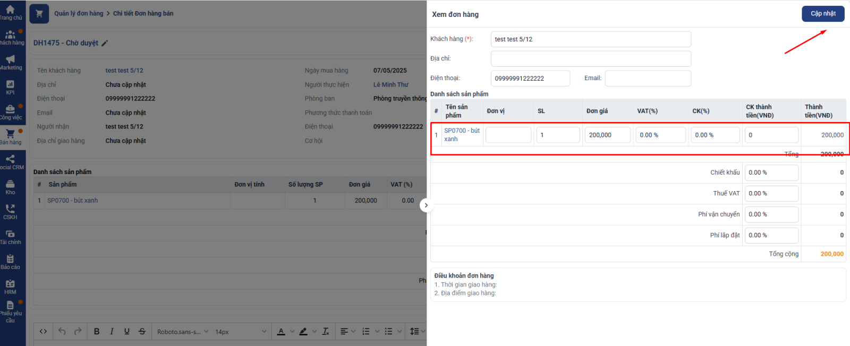The width and height of the screenshot is (850, 346).
Task: Open the KPI module icon
Action: coord(10,87)
